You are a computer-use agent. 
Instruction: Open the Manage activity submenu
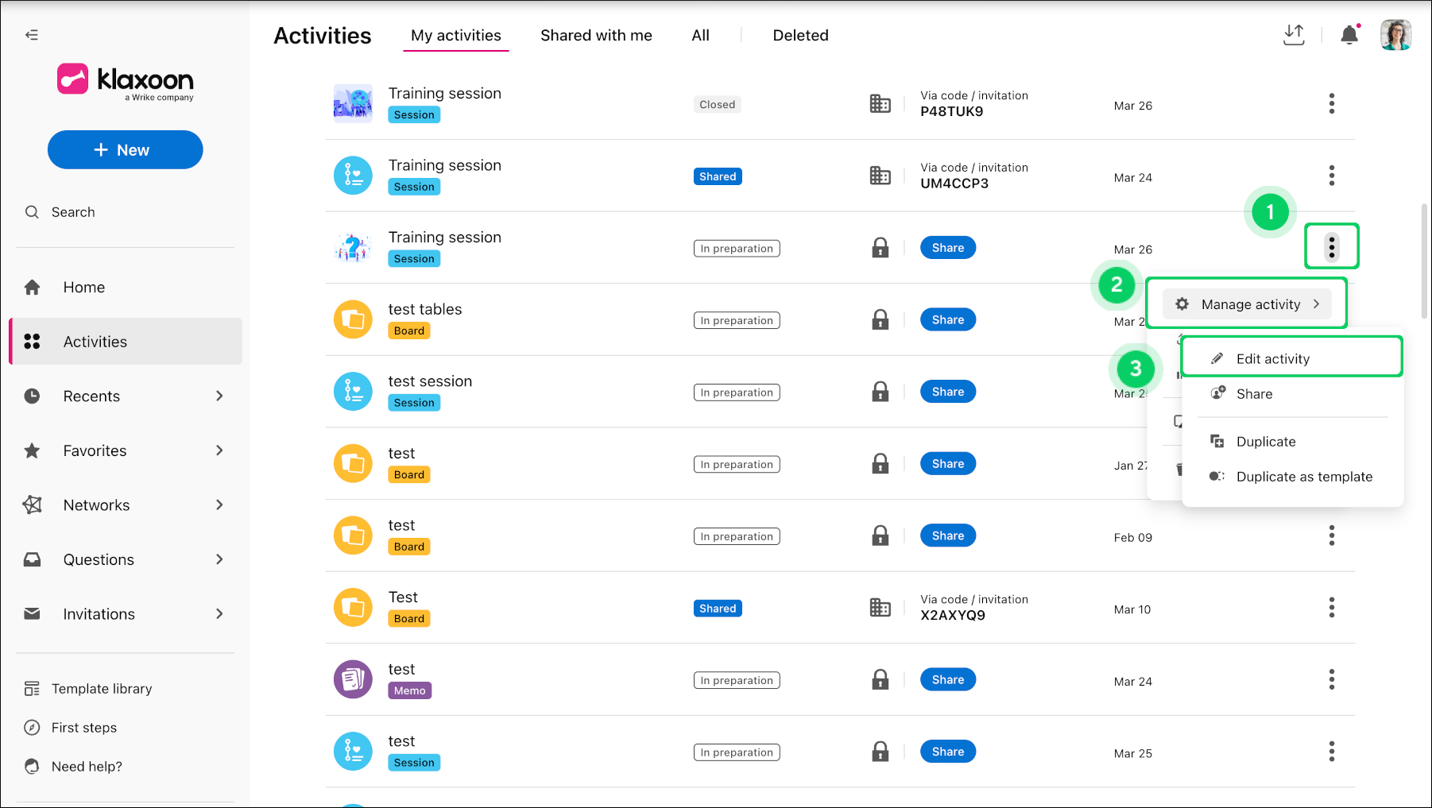1247,304
